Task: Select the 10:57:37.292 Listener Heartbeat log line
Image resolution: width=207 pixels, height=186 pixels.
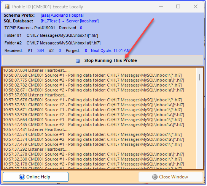Action: coord(36,150)
